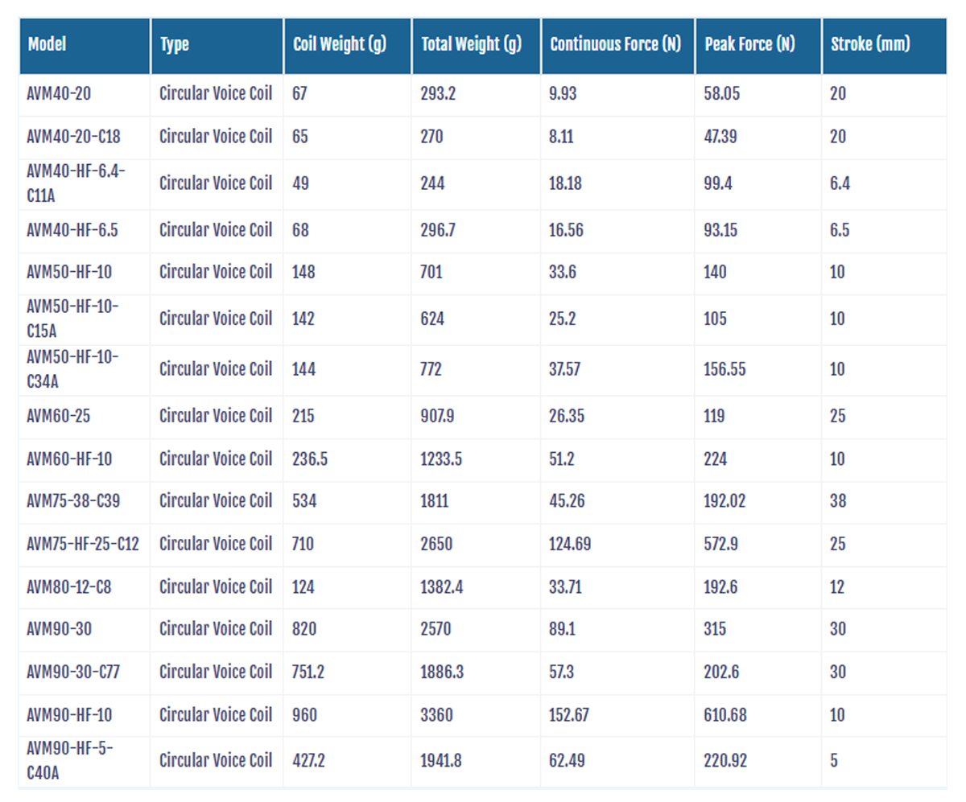The height and width of the screenshot is (802, 966).
Task: Click continuous force value 124.69
Action: [x=570, y=545]
